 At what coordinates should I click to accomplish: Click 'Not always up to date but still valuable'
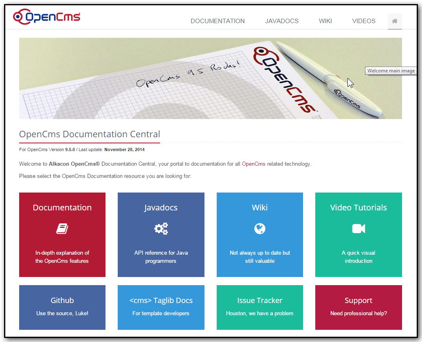(x=260, y=257)
